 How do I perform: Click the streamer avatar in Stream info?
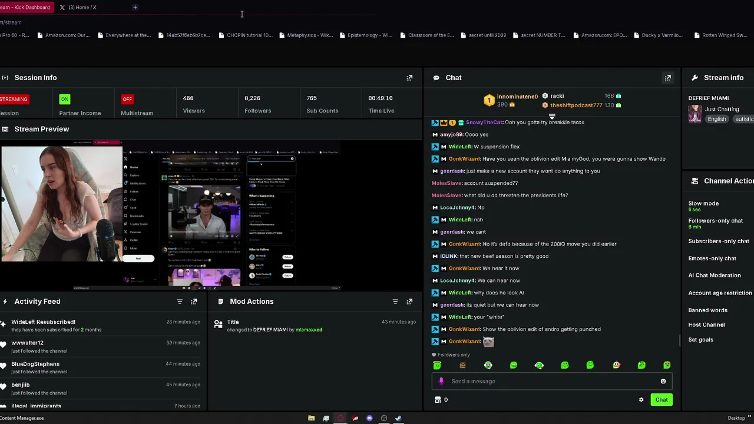click(695, 114)
